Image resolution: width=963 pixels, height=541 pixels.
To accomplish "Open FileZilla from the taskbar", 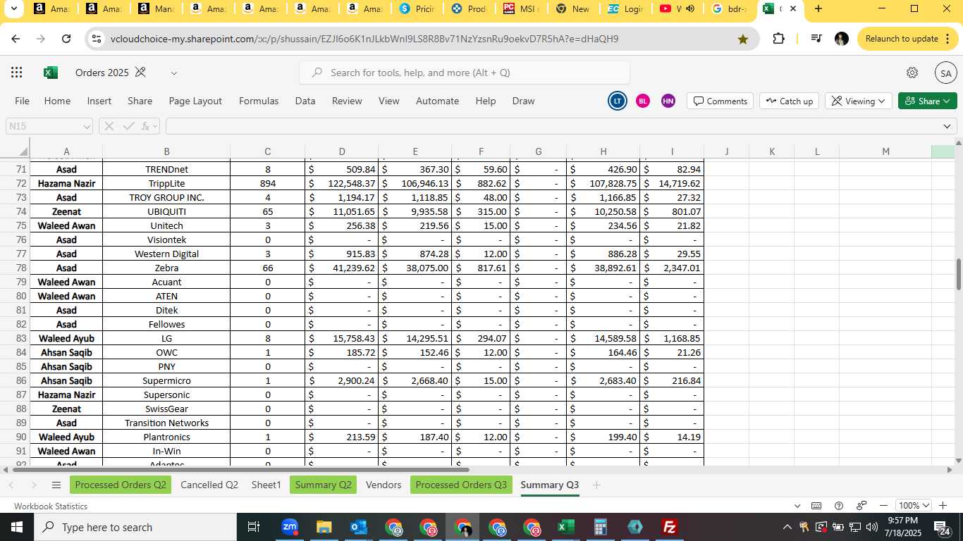I will coord(670,527).
